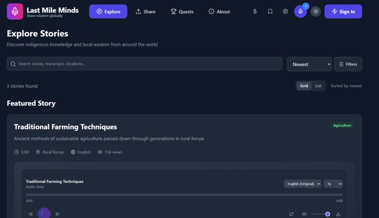
Task: Skip to the next track
Action: [57, 214]
